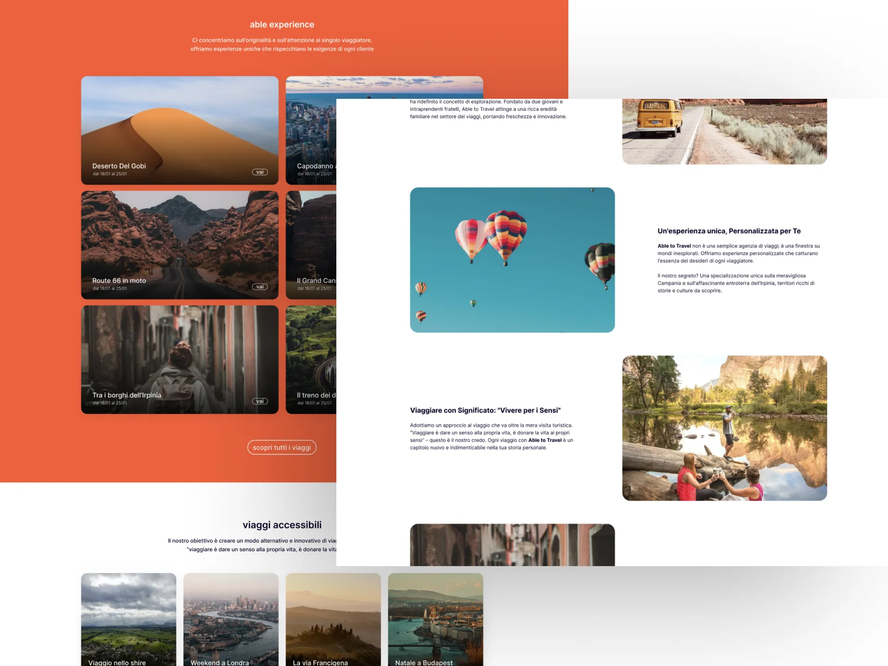Click the 'viaggi accessibili' heading
Image resolution: width=888 pixels, height=666 pixels.
[x=282, y=525]
